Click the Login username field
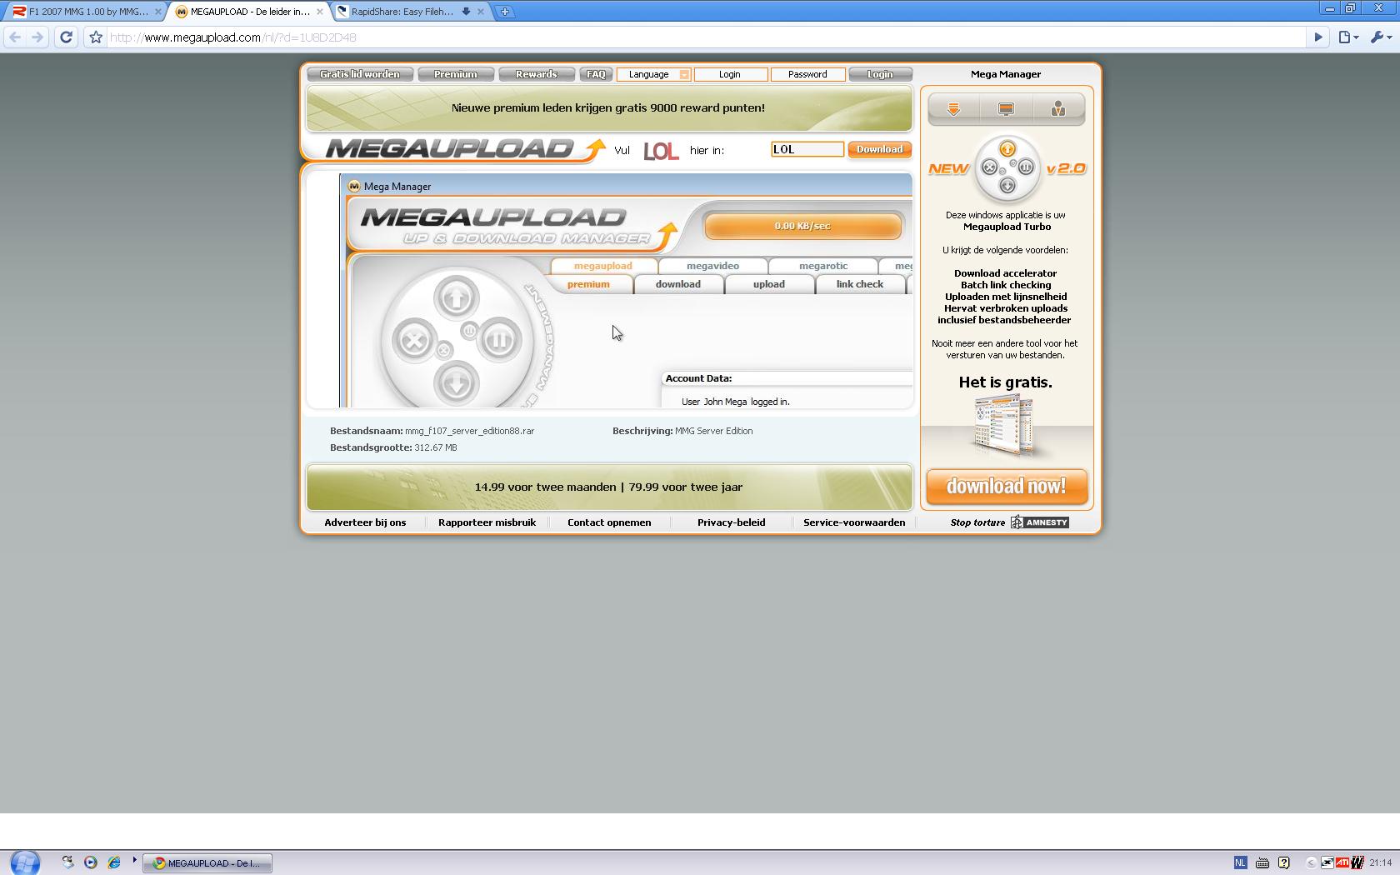The height and width of the screenshot is (875, 1400). (x=730, y=74)
